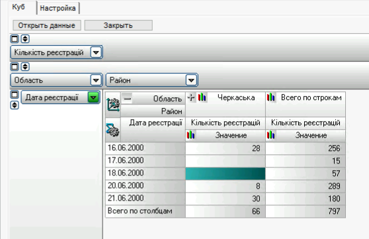Click the cell with value 57

click(306, 173)
